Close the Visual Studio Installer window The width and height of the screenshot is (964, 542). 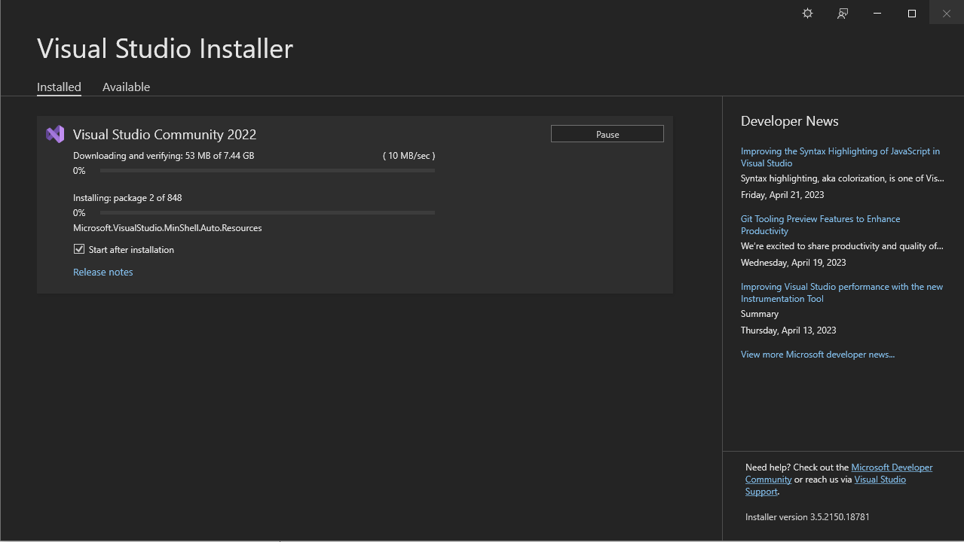click(x=947, y=14)
